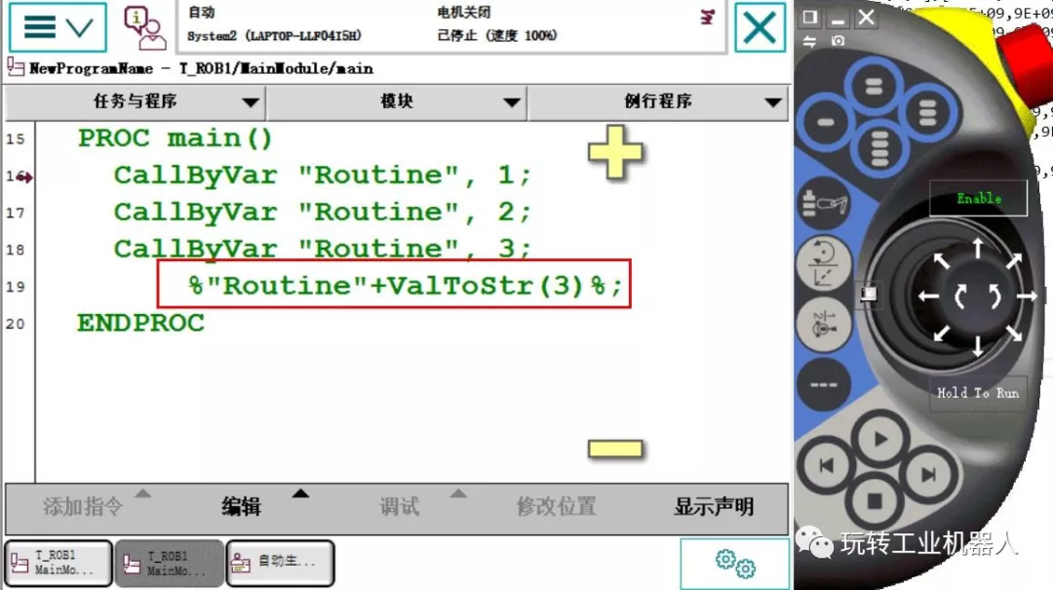Toggle the reorient/linear motion mode button
This screenshot has width=1053, height=590.
pyautogui.click(x=824, y=264)
